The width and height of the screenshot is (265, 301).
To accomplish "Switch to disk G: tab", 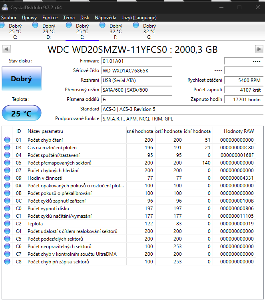I will pos(149,31).
